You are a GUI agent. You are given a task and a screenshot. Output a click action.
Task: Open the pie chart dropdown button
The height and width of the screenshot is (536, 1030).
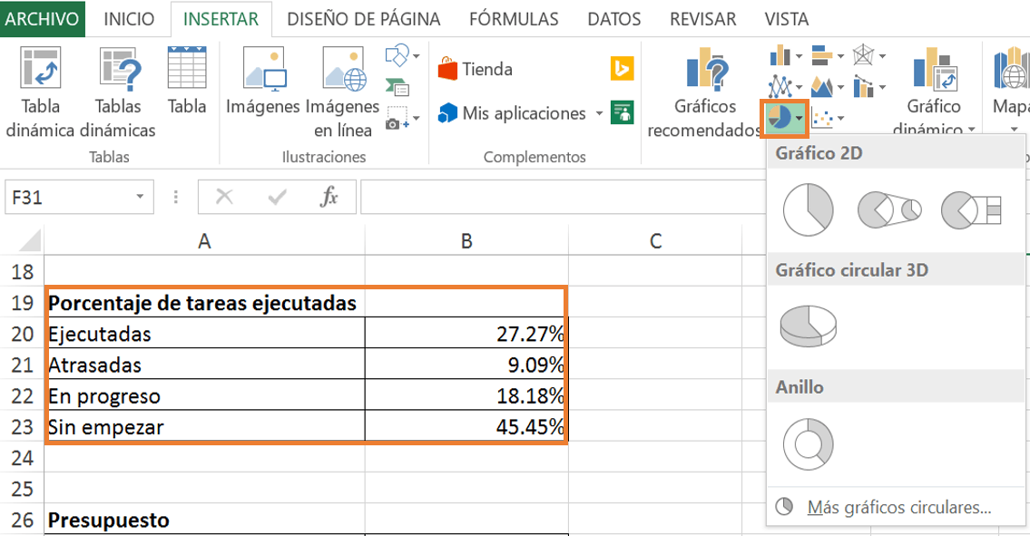(798, 117)
